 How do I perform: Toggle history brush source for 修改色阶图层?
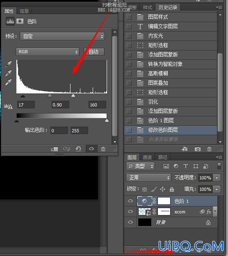129,130
